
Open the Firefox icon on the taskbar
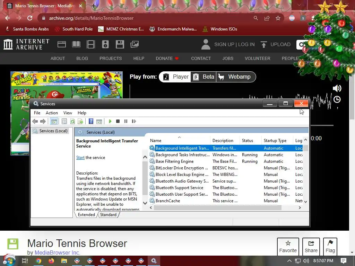(x=51, y=261)
